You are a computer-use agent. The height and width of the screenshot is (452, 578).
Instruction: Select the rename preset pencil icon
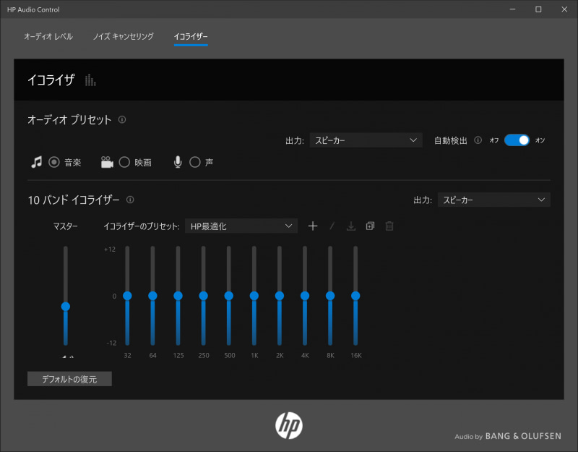pyautogui.click(x=332, y=226)
